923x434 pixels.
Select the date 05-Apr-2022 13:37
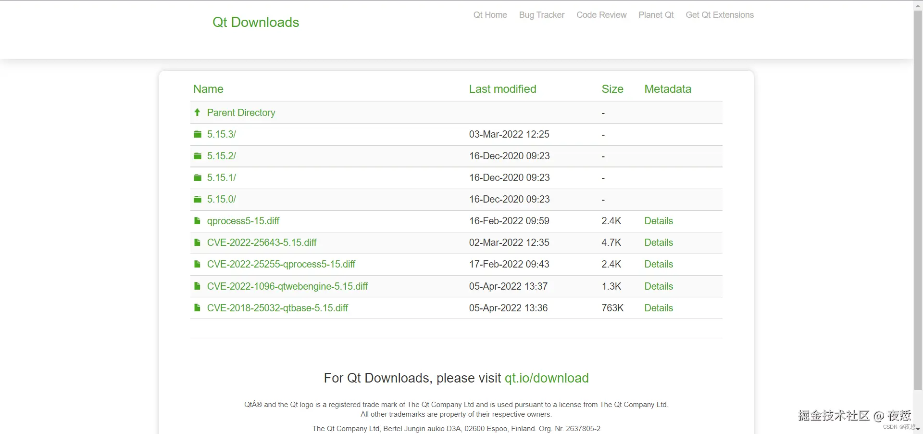(509, 286)
